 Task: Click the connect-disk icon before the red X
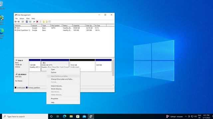[34, 22]
